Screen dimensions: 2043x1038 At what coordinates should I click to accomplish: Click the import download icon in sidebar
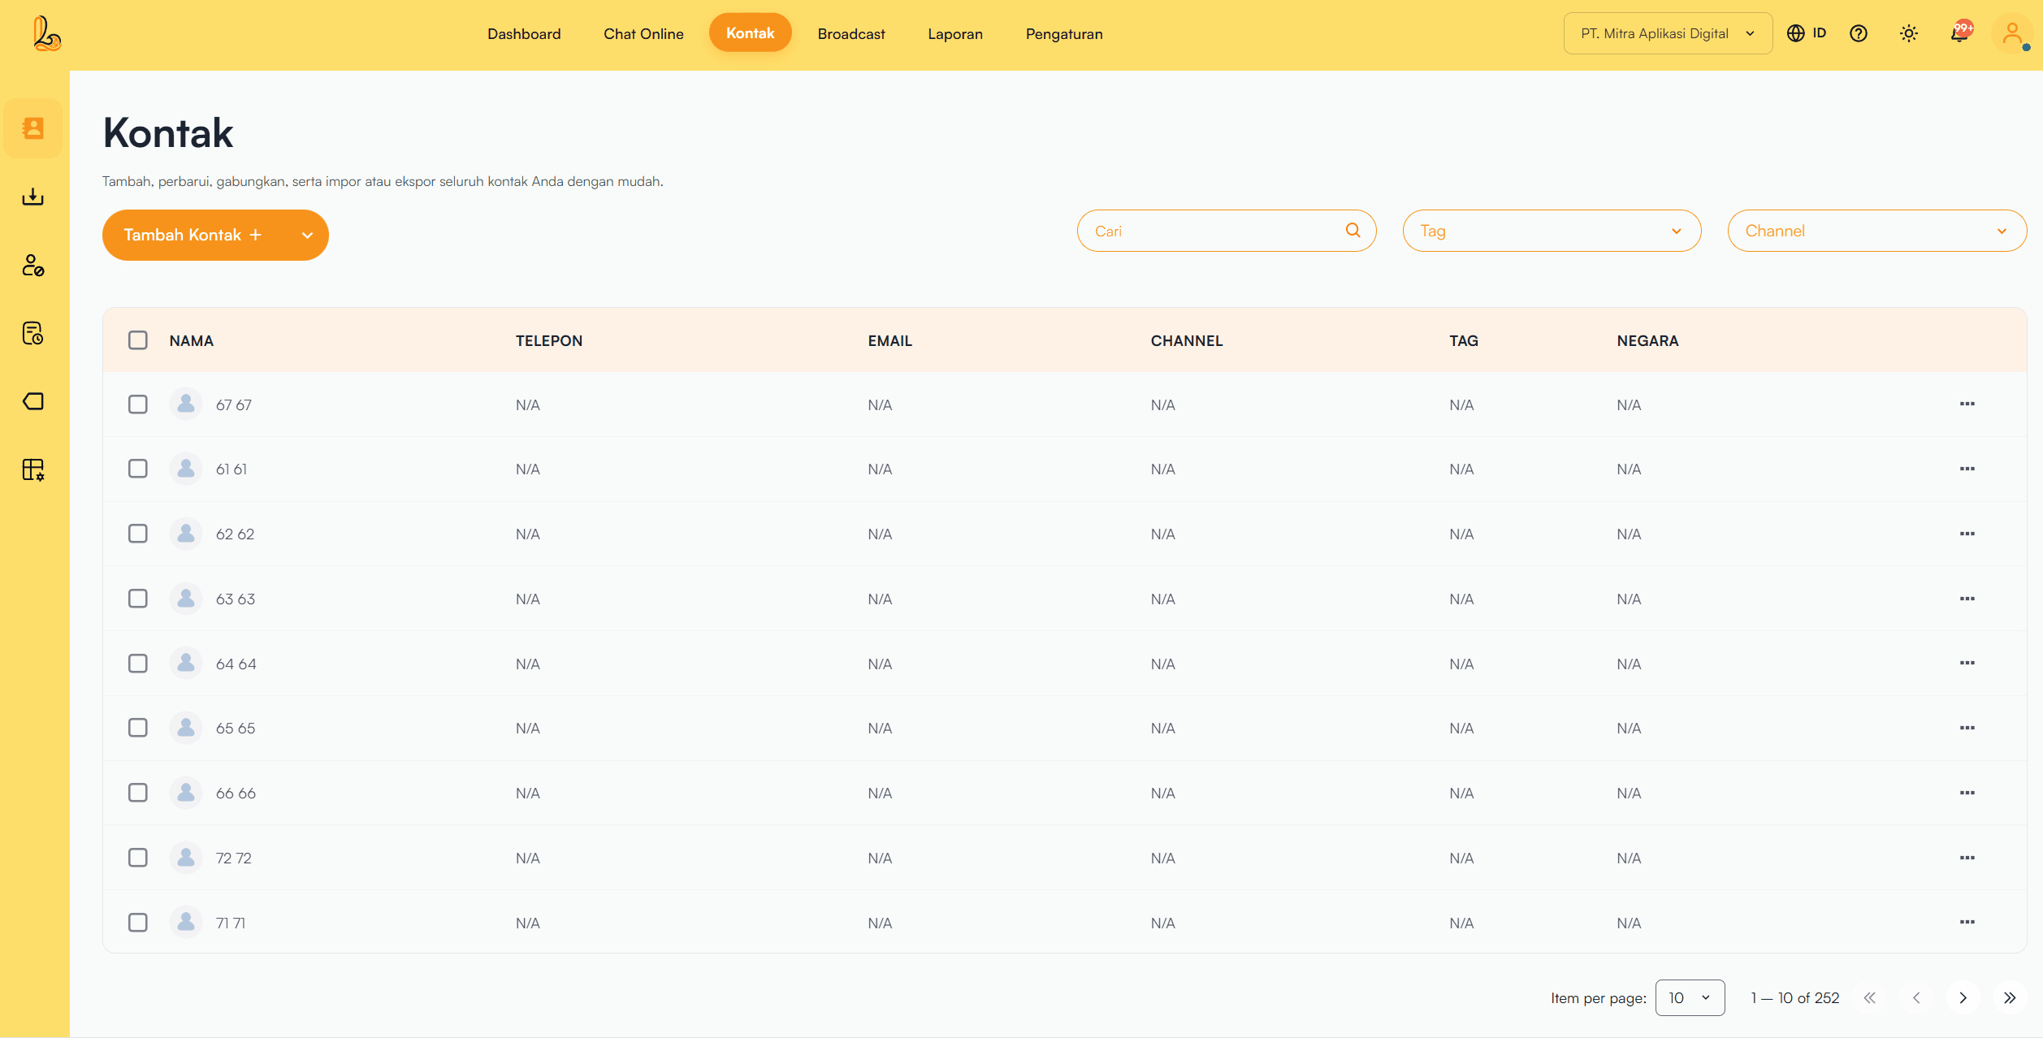click(x=32, y=197)
